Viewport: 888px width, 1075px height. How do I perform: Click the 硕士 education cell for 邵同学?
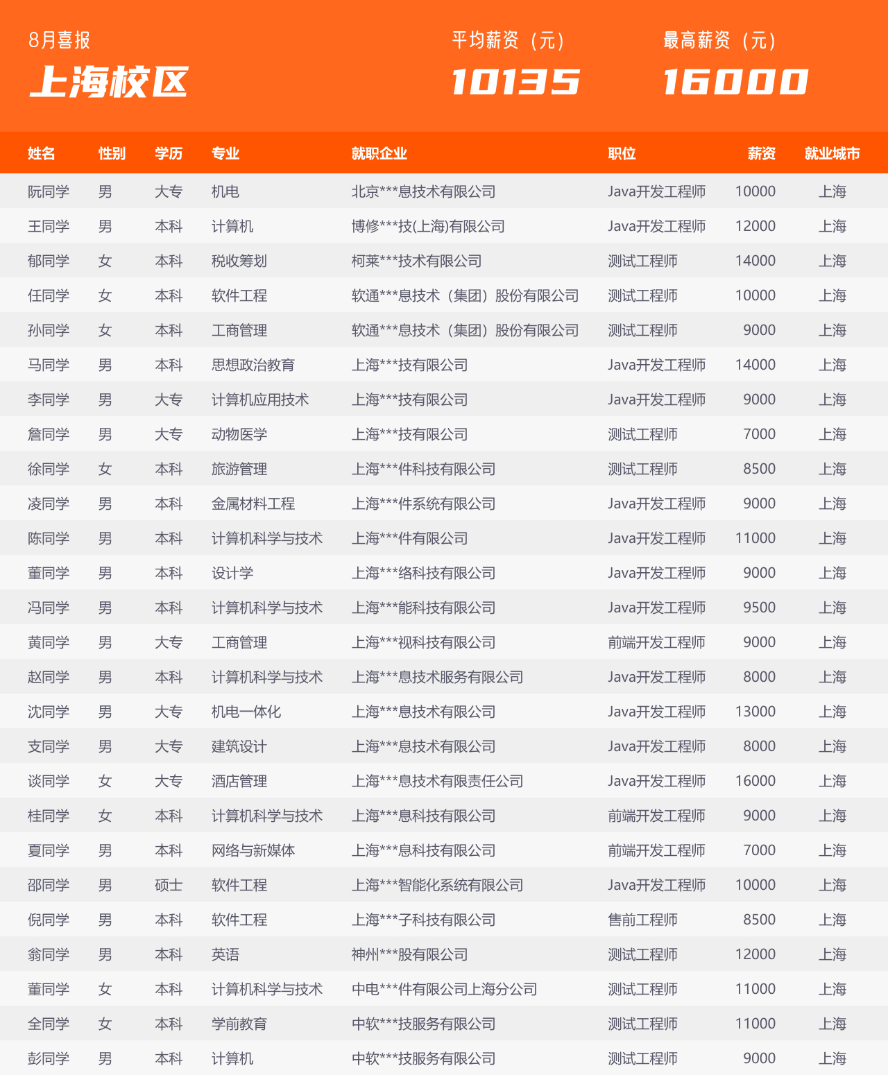coord(169,885)
